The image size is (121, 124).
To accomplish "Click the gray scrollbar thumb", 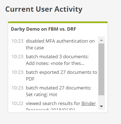I will click(x=101, y=69).
